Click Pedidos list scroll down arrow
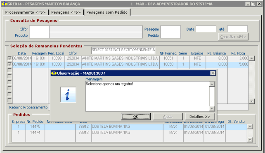This screenshot has height=153, width=265. (250, 140)
